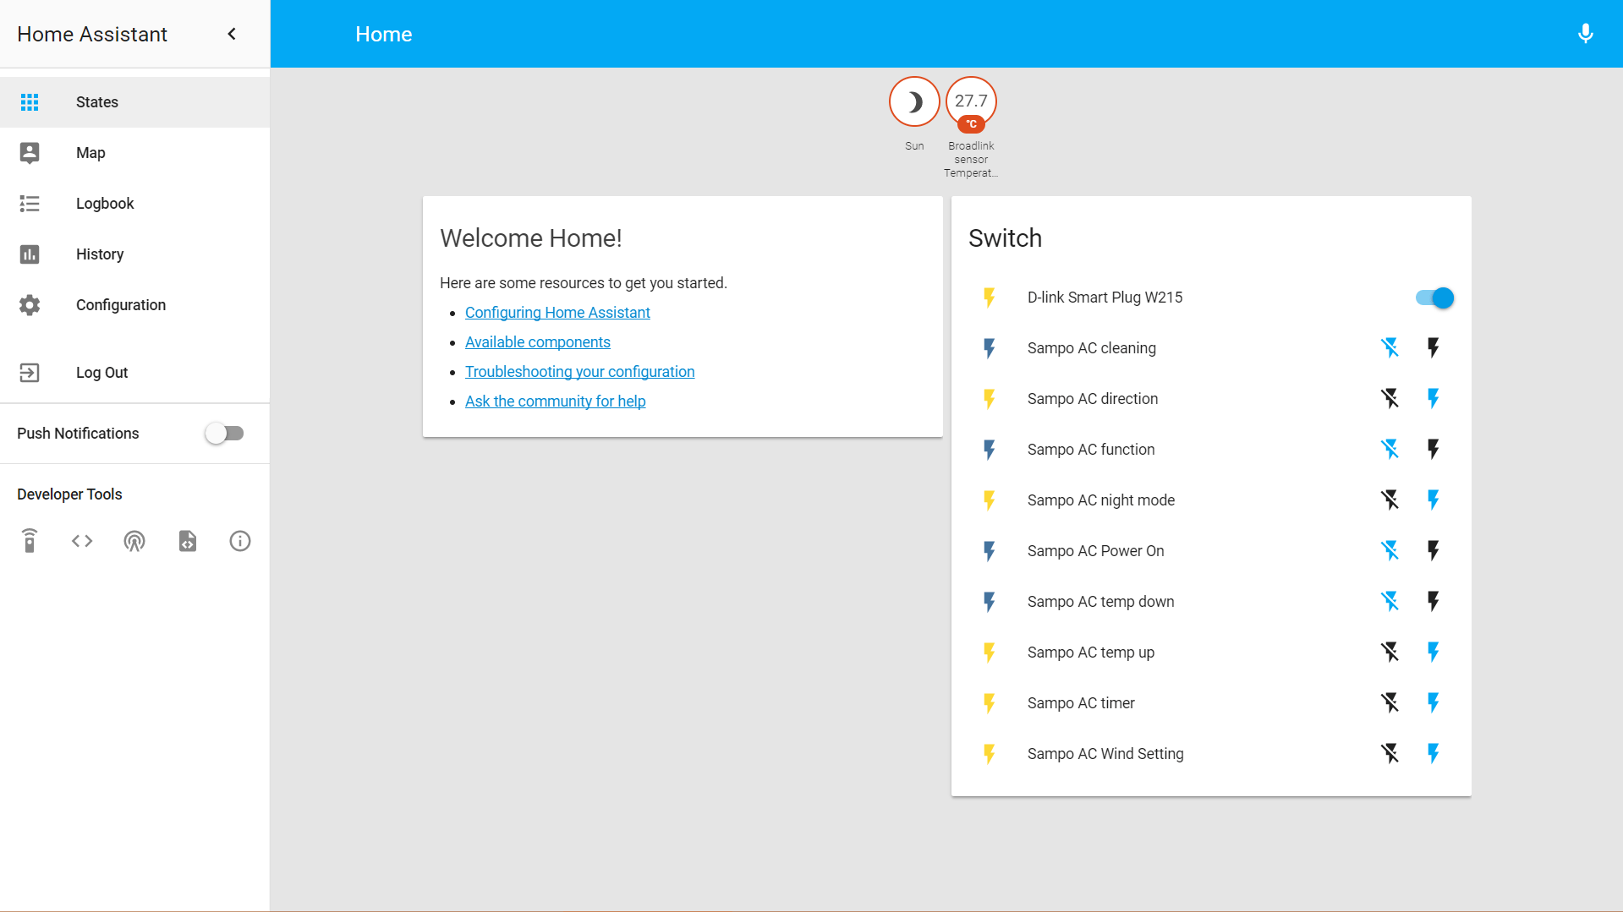Screen dimensions: 1623x912
Task: Click the Sun state badge
Action: pos(914,102)
